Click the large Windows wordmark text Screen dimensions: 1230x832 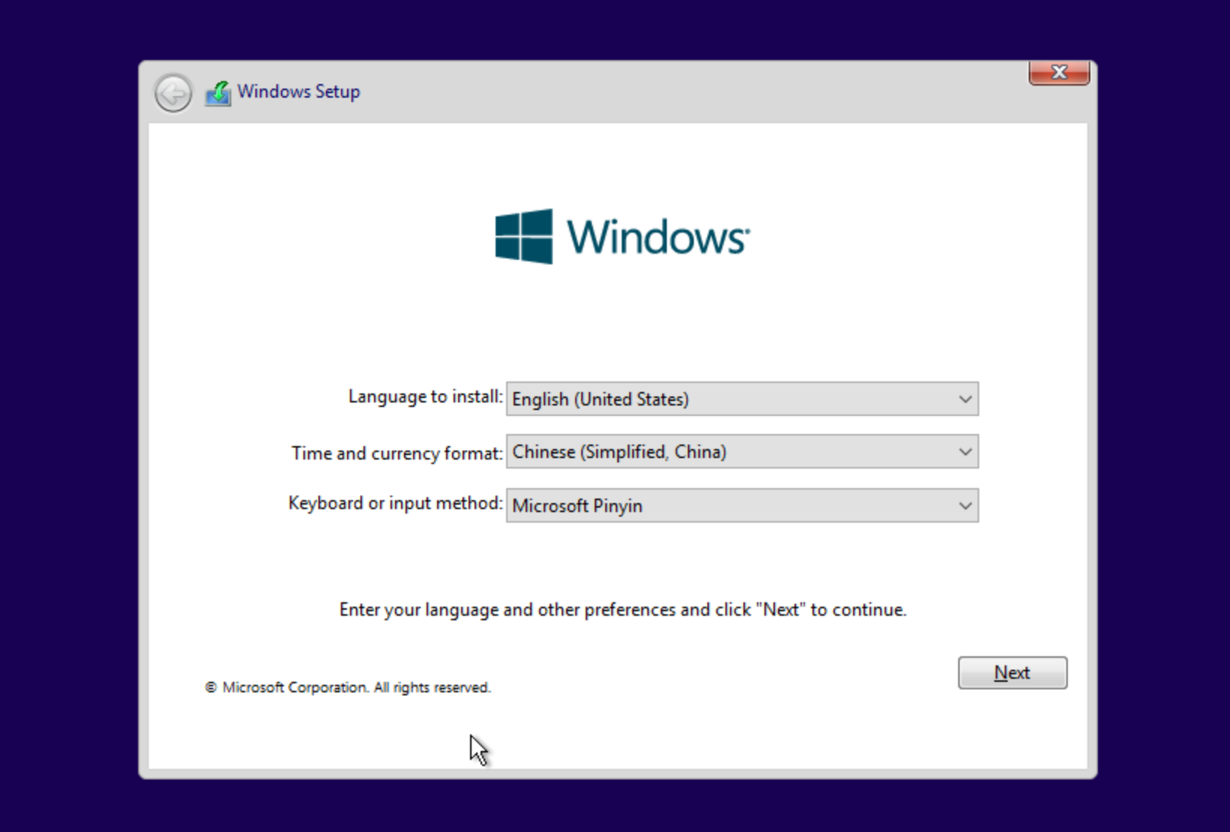click(x=657, y=237)
